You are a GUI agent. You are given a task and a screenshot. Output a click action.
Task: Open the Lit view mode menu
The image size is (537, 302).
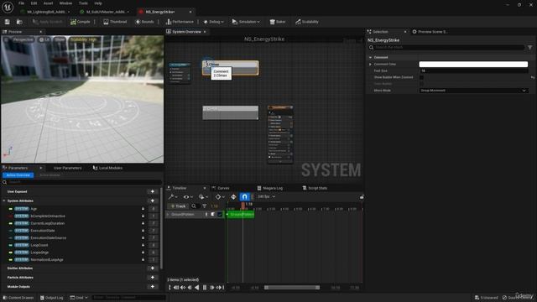coord(44,39)
